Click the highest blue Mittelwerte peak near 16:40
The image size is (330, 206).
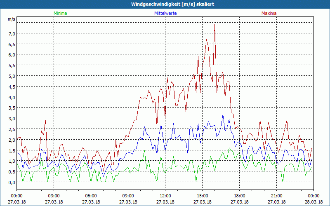click(x=223, y=114)
